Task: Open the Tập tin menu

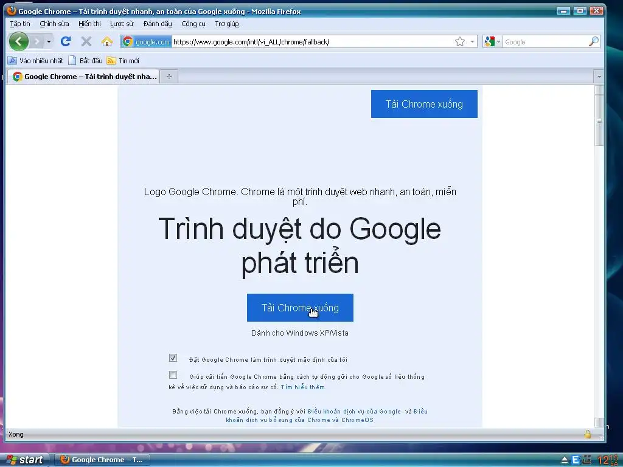Action: click(x=20, y=24)
